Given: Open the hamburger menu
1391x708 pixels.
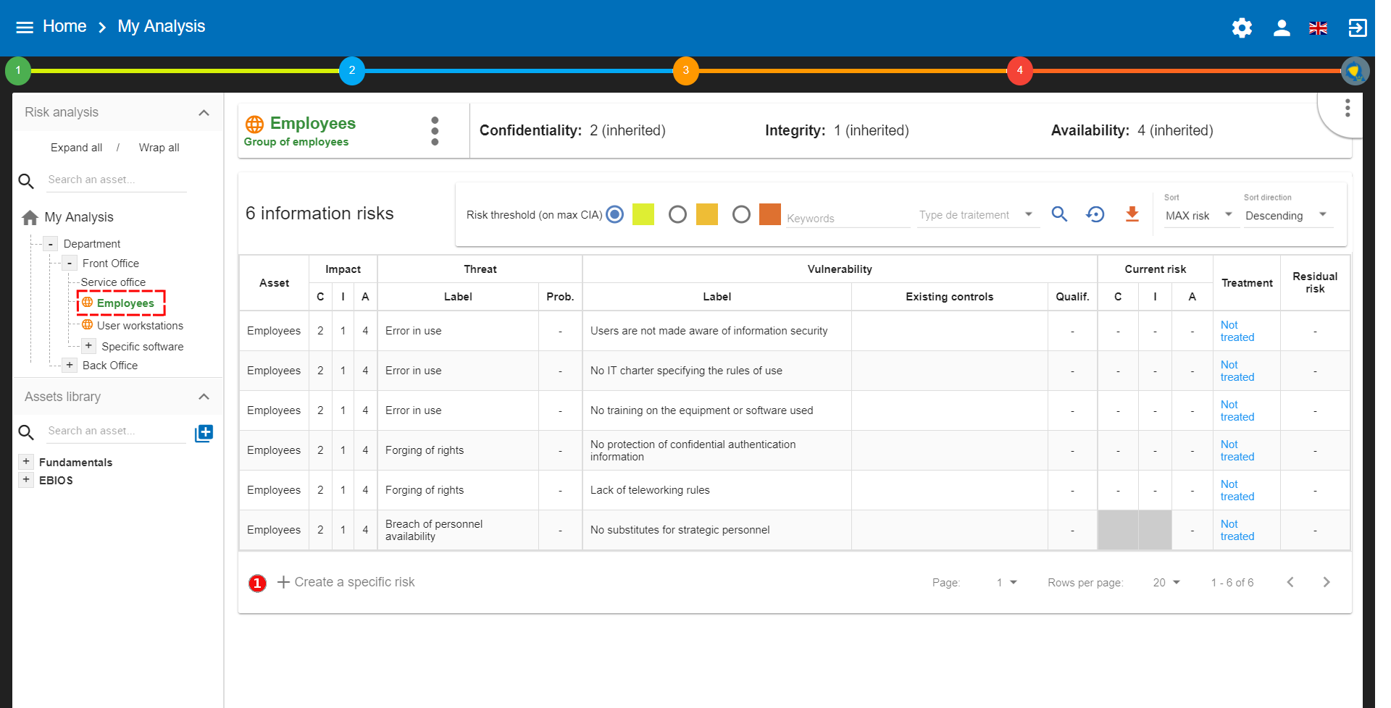Looking at the screenshot, I should pyautogui.click(x=25, y=27).
